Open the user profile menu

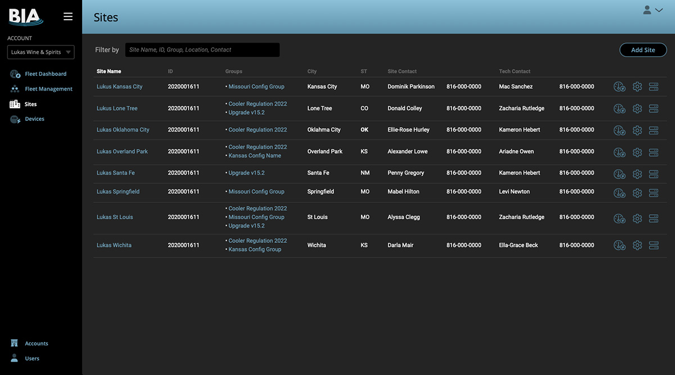coord(653,10)
